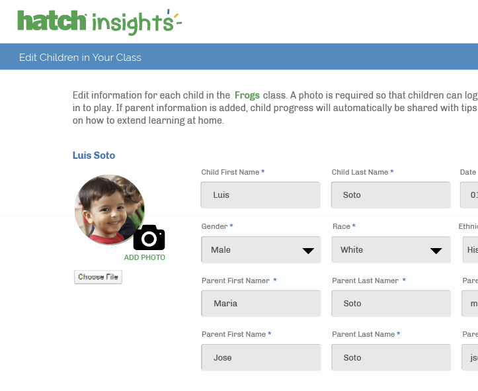
Task: Edit the Child Last Name field
Action: pyautogui.click(x=391, y=195)
